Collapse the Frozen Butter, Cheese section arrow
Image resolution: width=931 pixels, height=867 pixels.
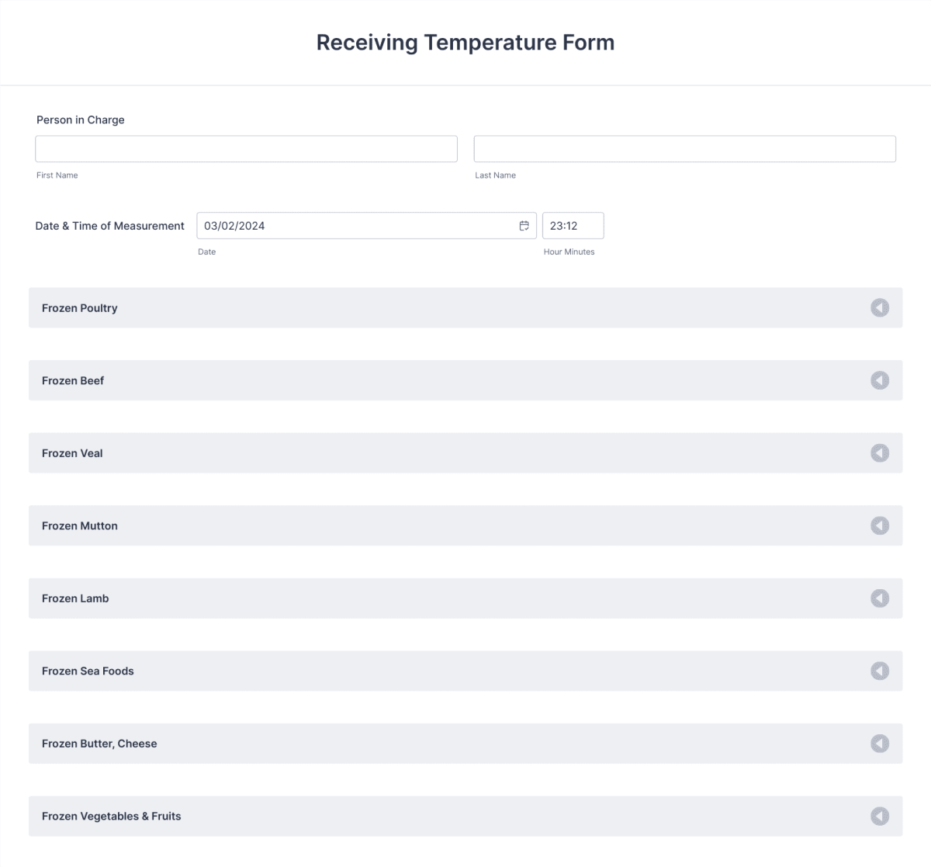tap(880, 743)
